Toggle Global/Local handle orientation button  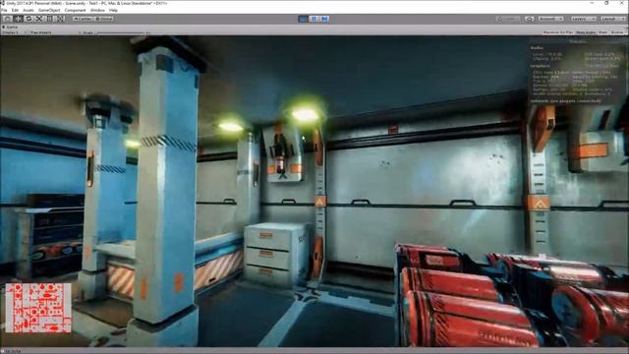pyautogui.click(x=104, y=19)
